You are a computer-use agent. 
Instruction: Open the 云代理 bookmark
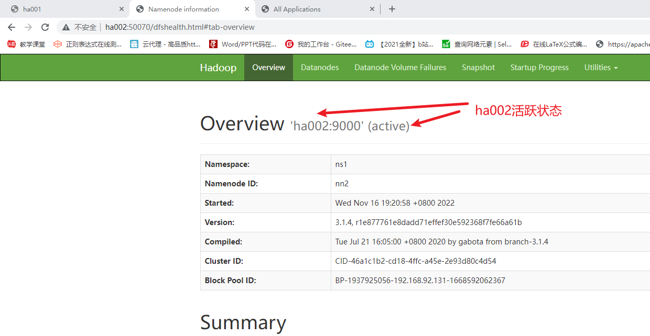pyautogui.click(x=165, y=44)
